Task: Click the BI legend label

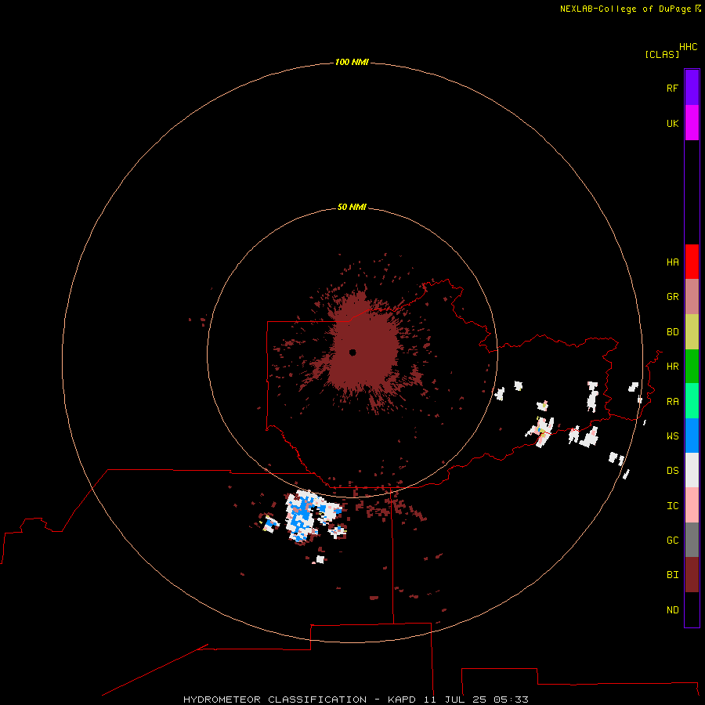Action: click(x=673, y=575)
